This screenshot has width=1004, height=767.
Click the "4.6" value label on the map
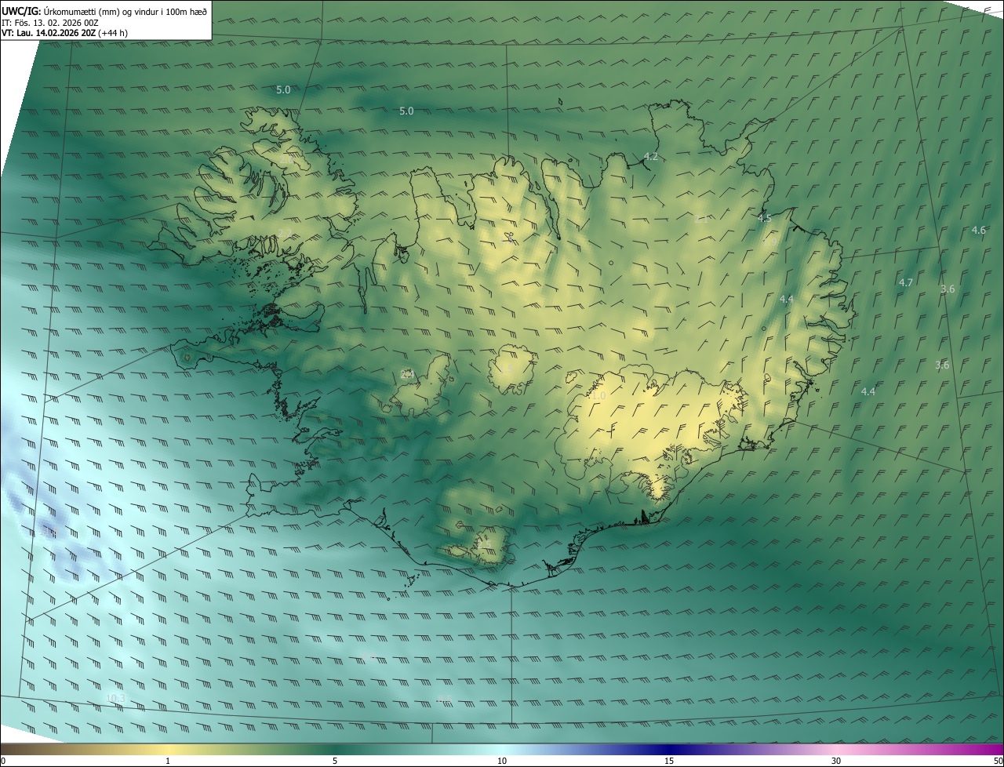pos(978,230)
